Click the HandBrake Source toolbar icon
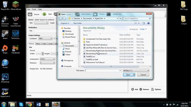 (30, 14)
